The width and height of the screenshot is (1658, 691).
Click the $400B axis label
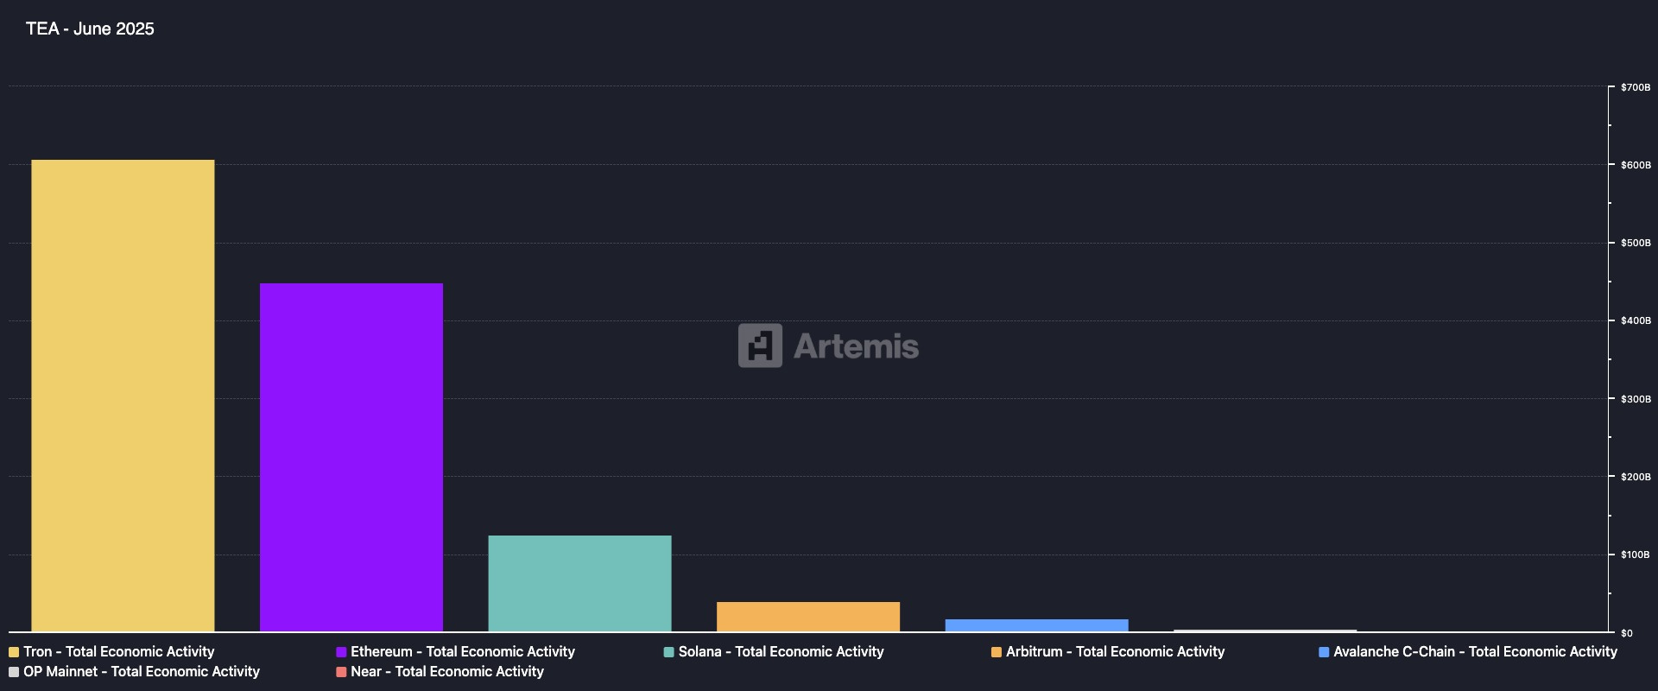tap(1636, 320)
